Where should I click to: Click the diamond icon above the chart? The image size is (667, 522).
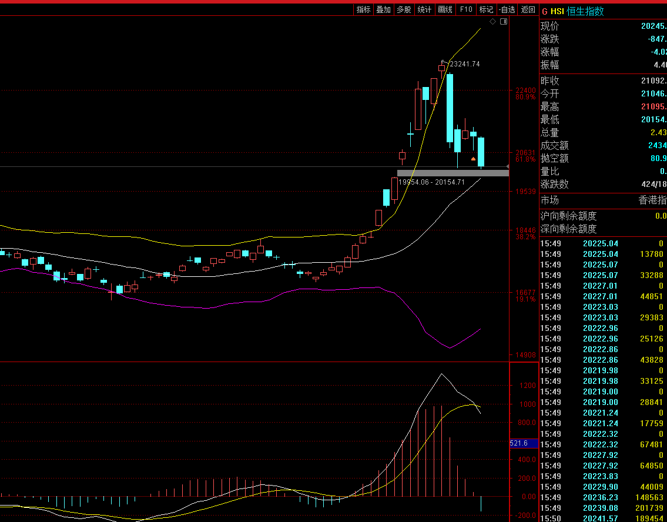pyautogui.click(x=492, y=22)
